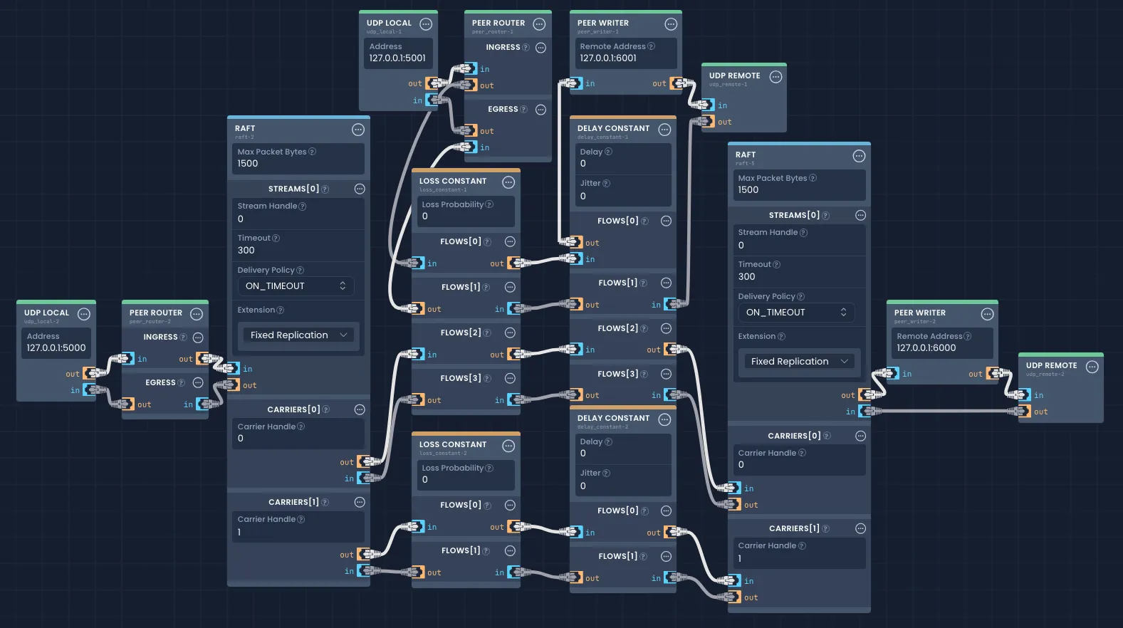Edit Timeout value 300 in raft-5

(799, 271)
